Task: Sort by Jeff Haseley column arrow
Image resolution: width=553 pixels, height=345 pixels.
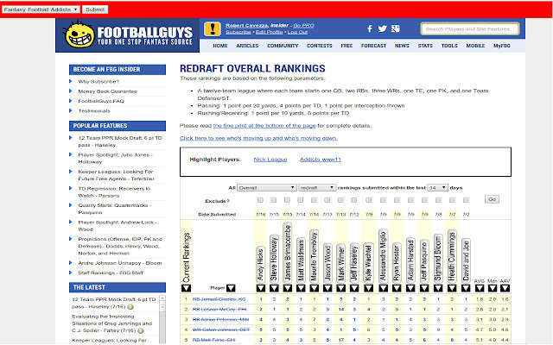Action: 354,288
